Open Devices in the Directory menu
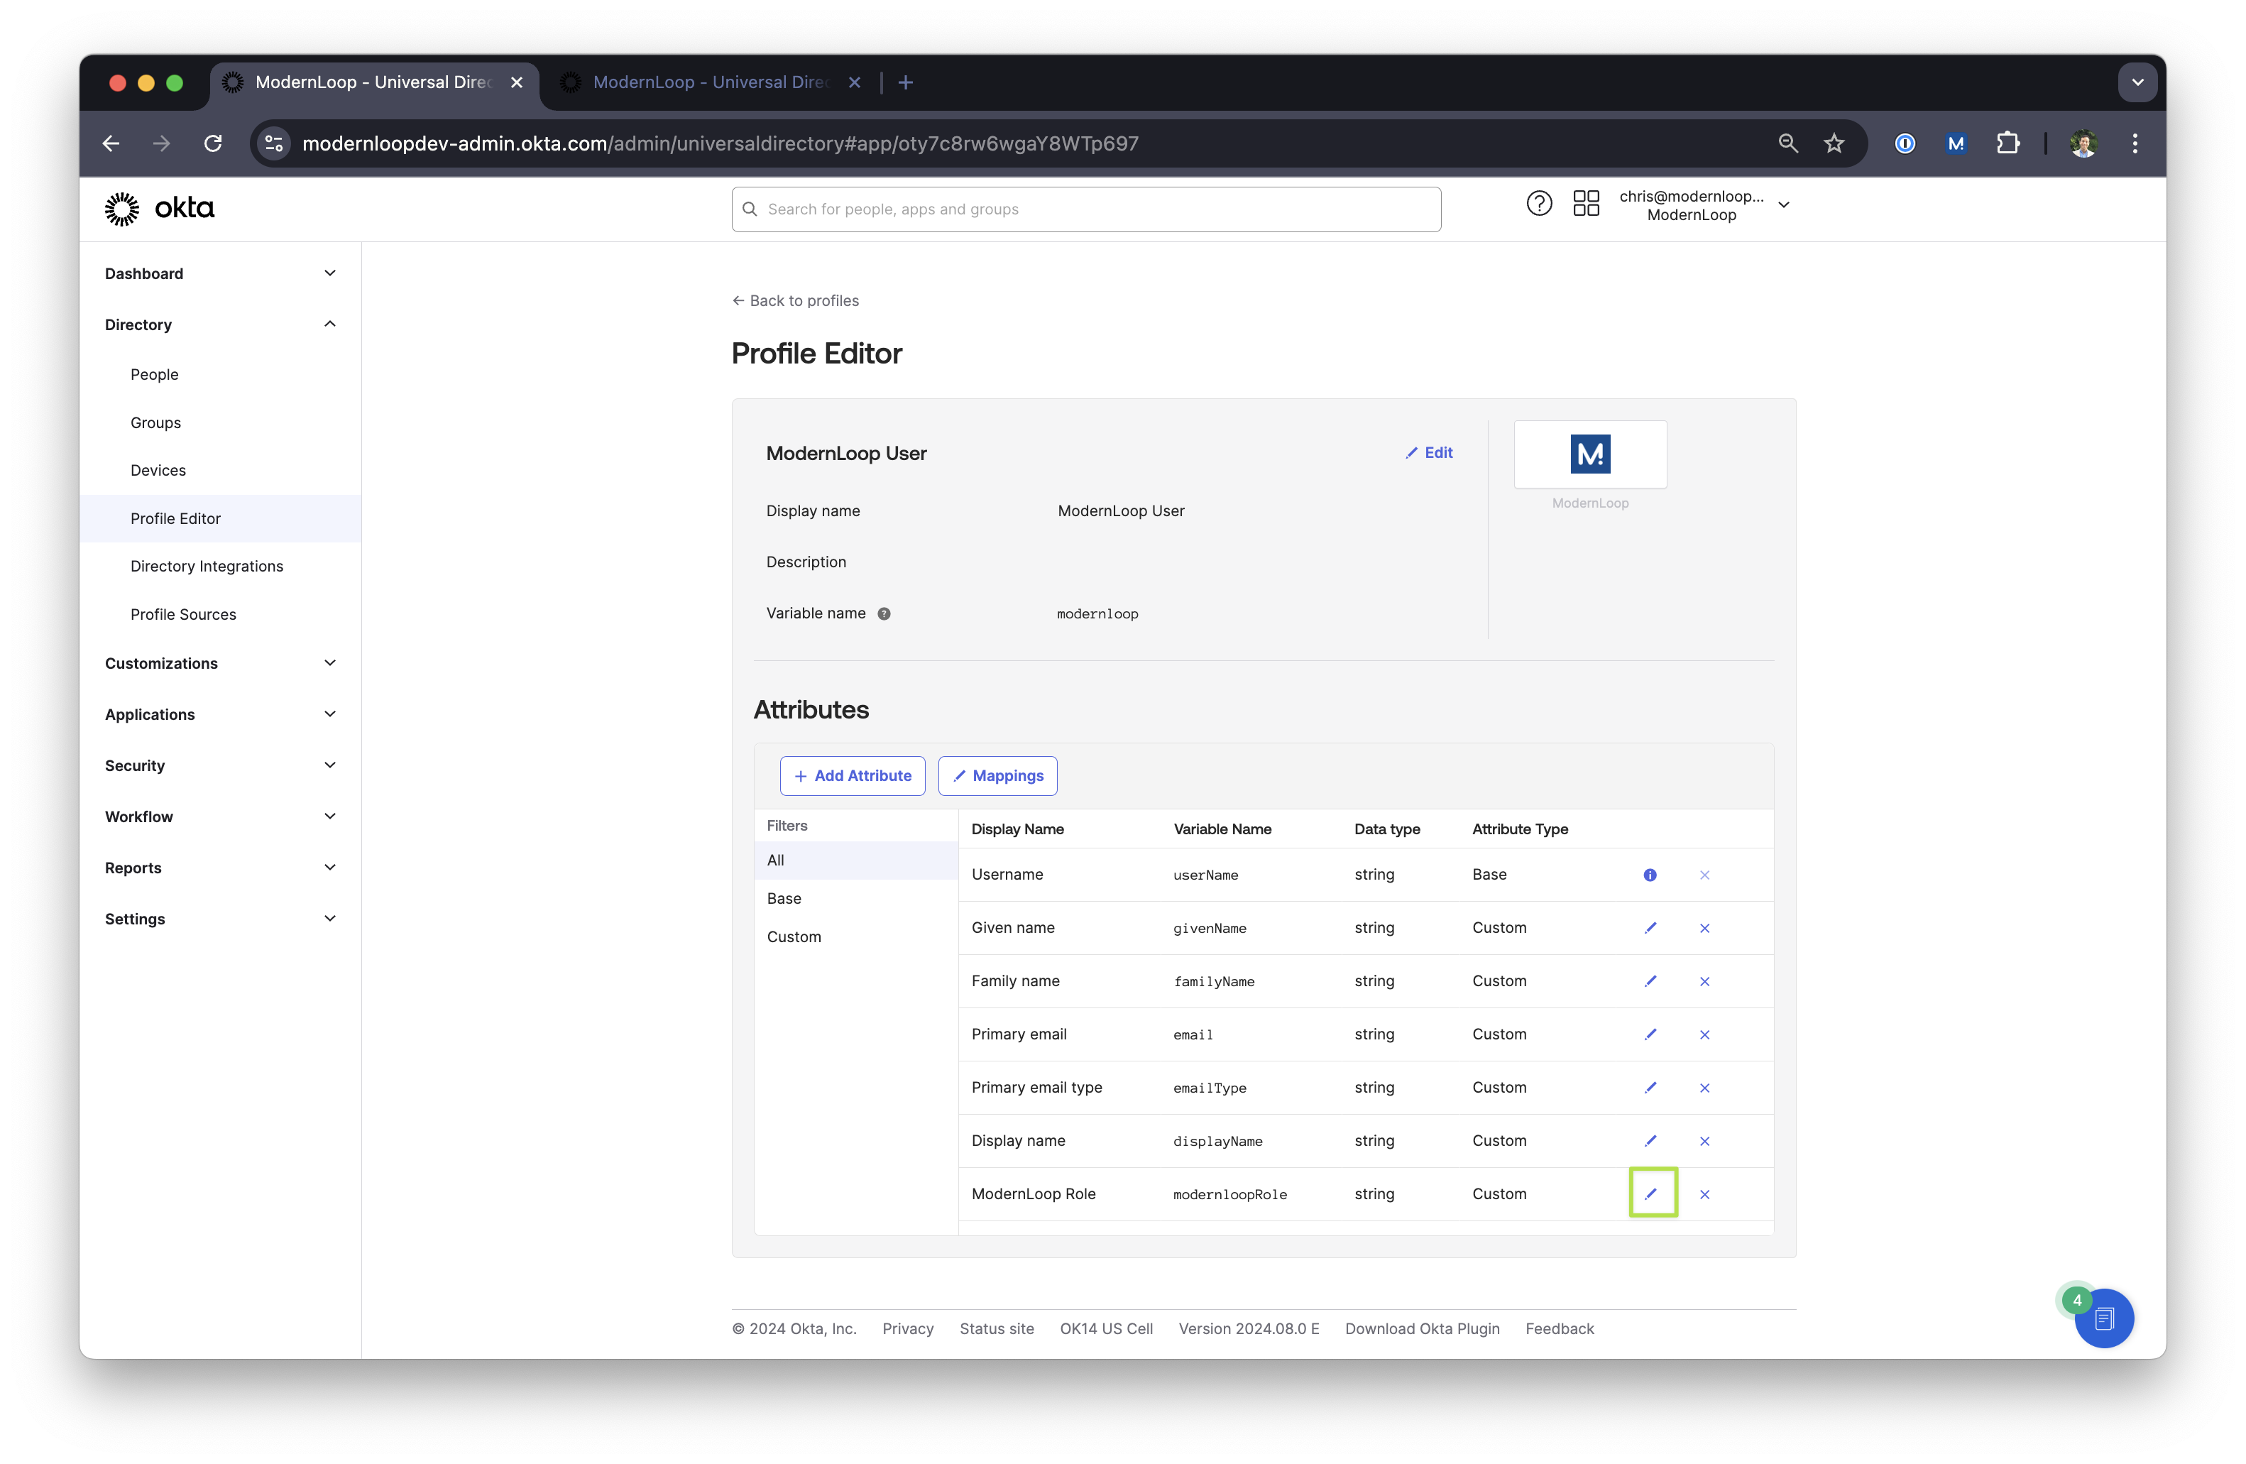Viewport: 2246px width, 1464px height. click(158, 470)
